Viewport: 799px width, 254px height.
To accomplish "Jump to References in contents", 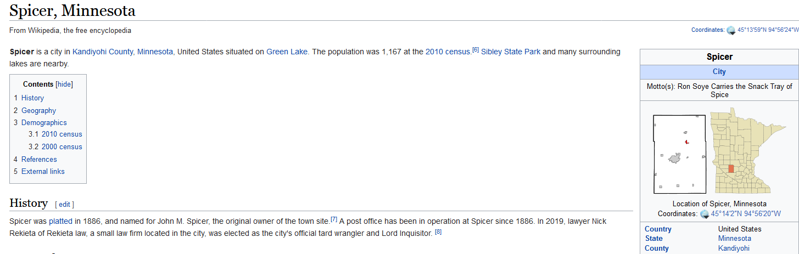I will point(39,159).
